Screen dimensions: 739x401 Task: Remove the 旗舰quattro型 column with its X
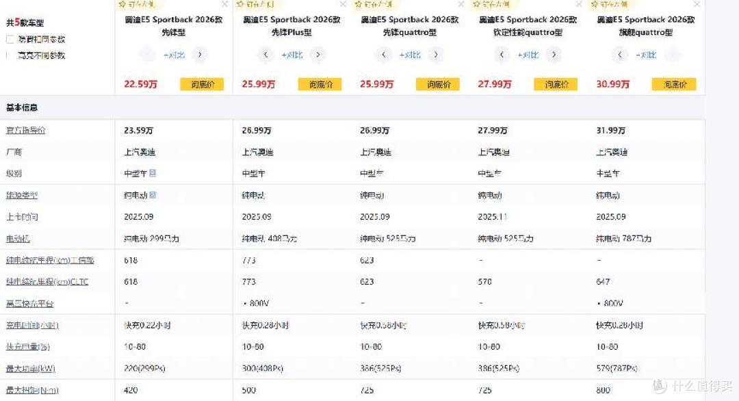[x=697, y=4]
